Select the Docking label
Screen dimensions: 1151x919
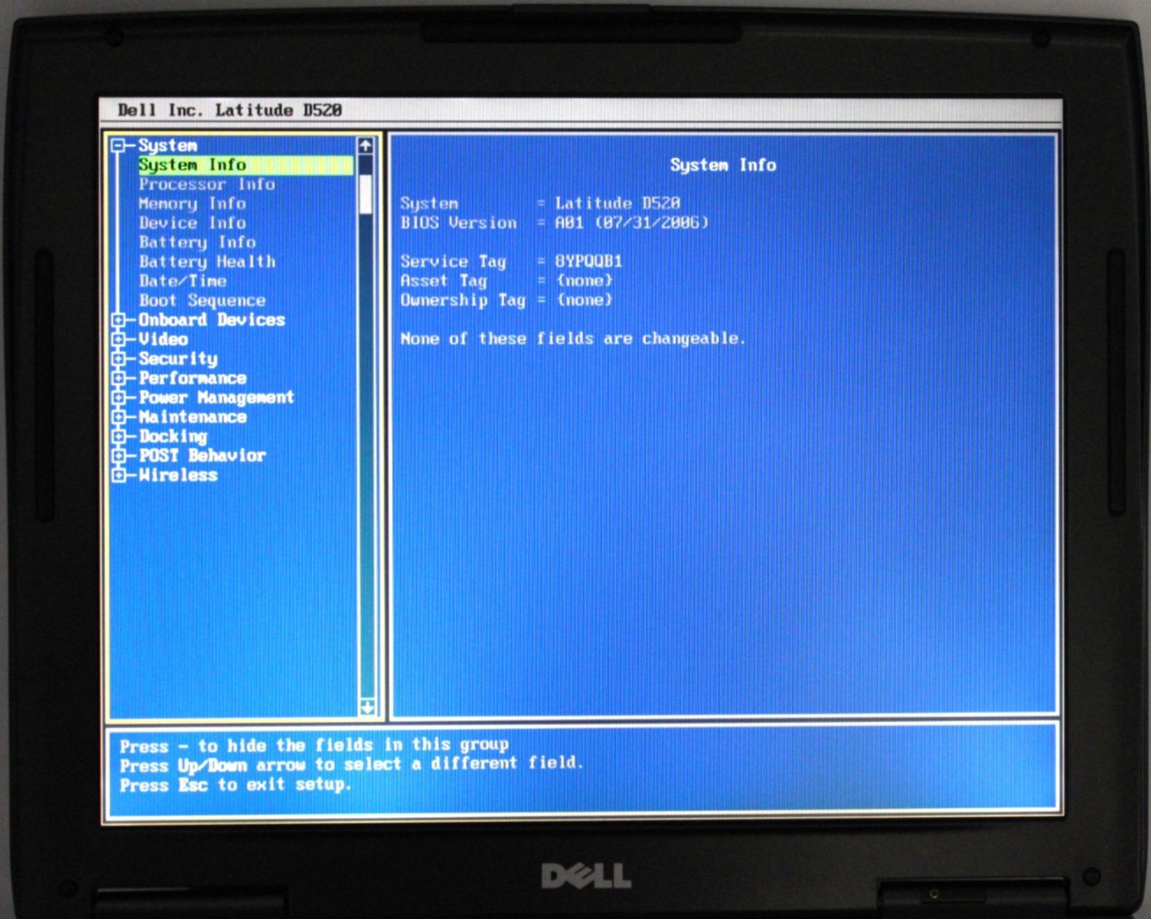173,436
